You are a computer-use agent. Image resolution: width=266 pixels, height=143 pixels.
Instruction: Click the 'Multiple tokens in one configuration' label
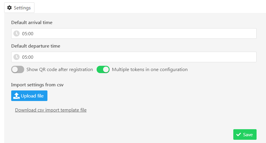[x=150, y=70]
